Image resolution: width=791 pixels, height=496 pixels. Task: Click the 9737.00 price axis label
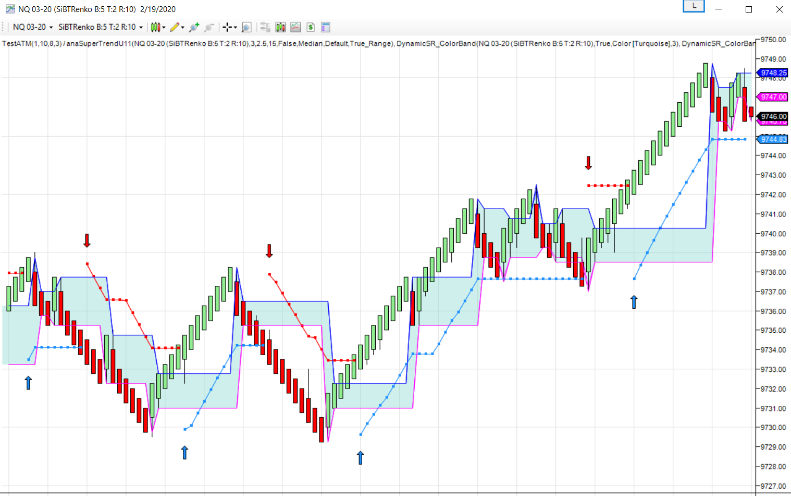pyautogui.click(x=773, y=292)
